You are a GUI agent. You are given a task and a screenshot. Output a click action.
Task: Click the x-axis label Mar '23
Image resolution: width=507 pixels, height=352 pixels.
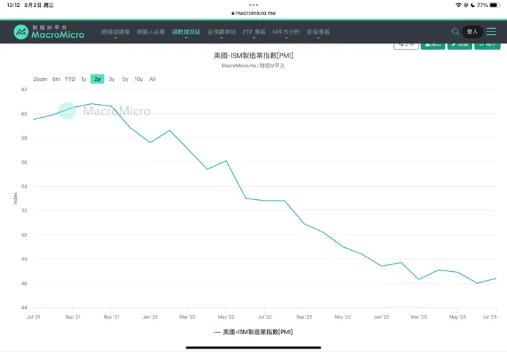419,317
